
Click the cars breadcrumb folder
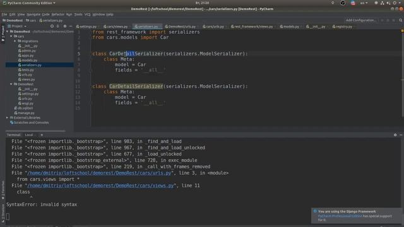31,20
